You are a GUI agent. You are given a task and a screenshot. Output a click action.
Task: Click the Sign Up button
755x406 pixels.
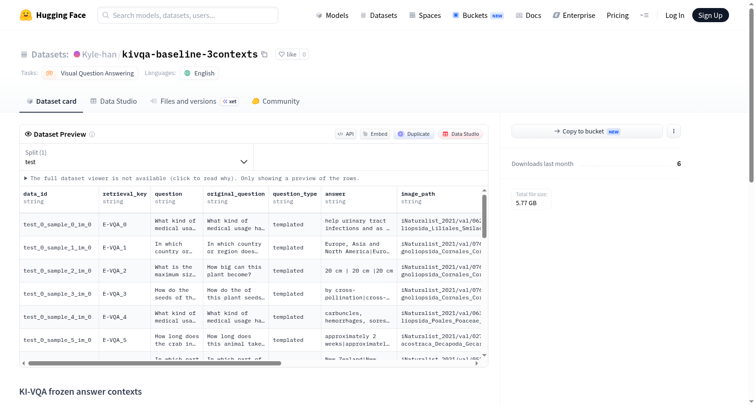pos(711,15)
